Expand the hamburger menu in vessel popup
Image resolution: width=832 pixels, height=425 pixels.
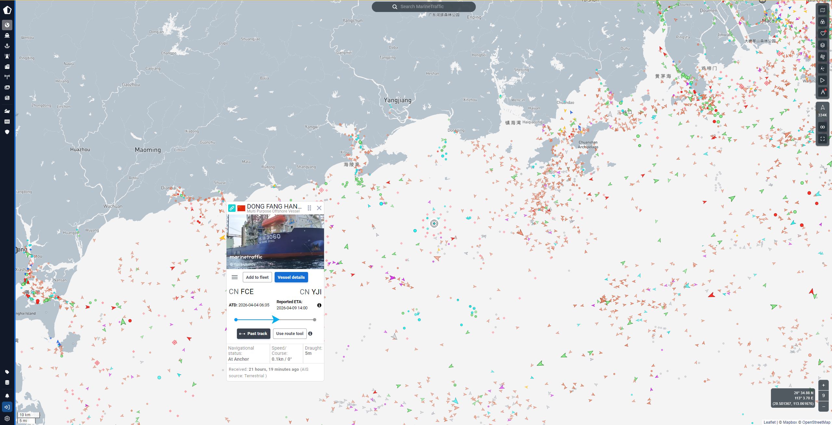235,277
